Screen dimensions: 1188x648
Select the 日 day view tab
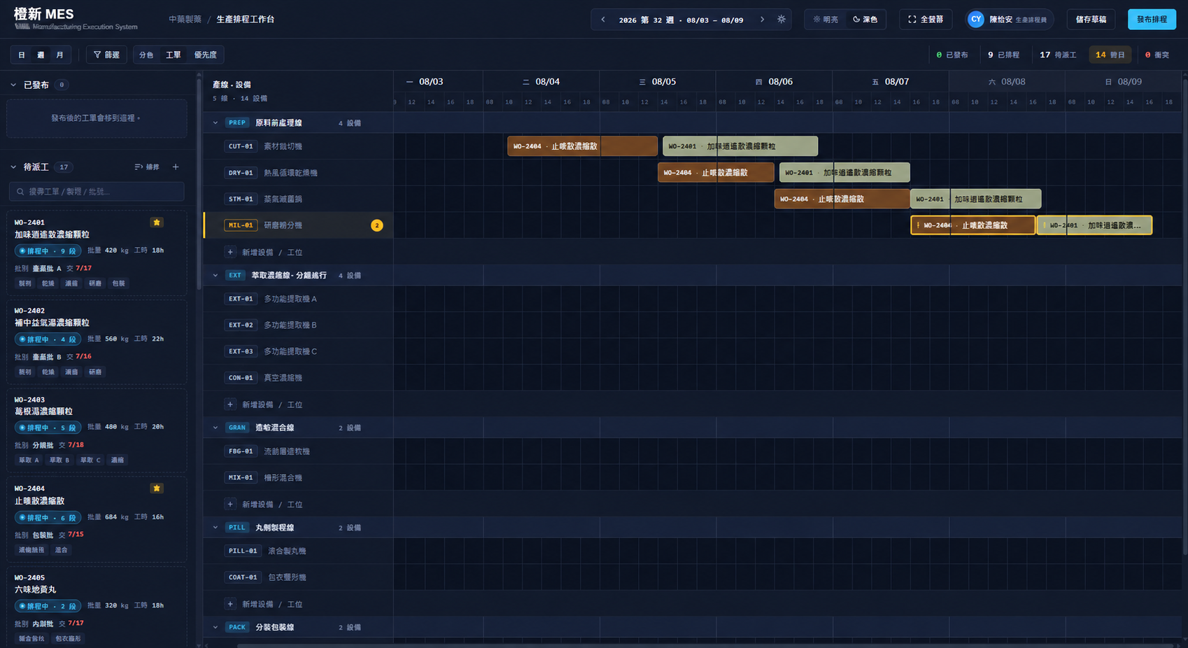pyautogui.click(x=22, y=55)
